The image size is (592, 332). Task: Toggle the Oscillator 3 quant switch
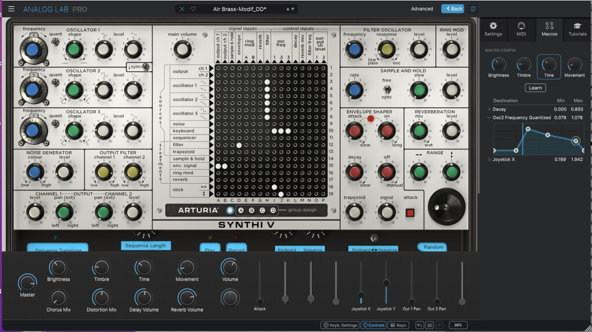point(55,123)
